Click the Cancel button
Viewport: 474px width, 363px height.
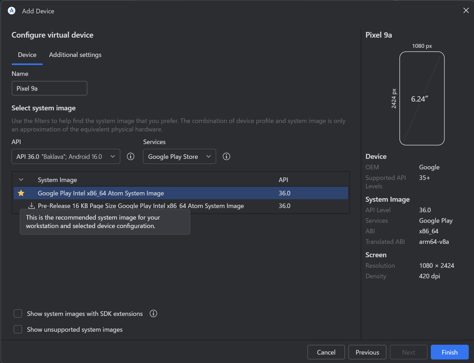[x=326, y=352]
